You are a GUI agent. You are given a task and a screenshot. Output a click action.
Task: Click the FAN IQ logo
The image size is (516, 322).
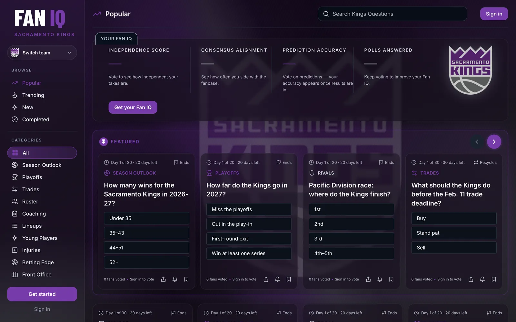tap(40, 18)
